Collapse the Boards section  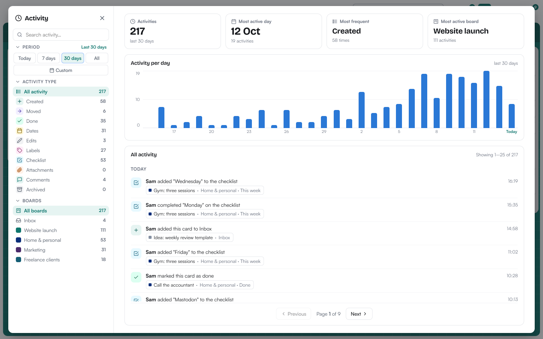point(18,201)
